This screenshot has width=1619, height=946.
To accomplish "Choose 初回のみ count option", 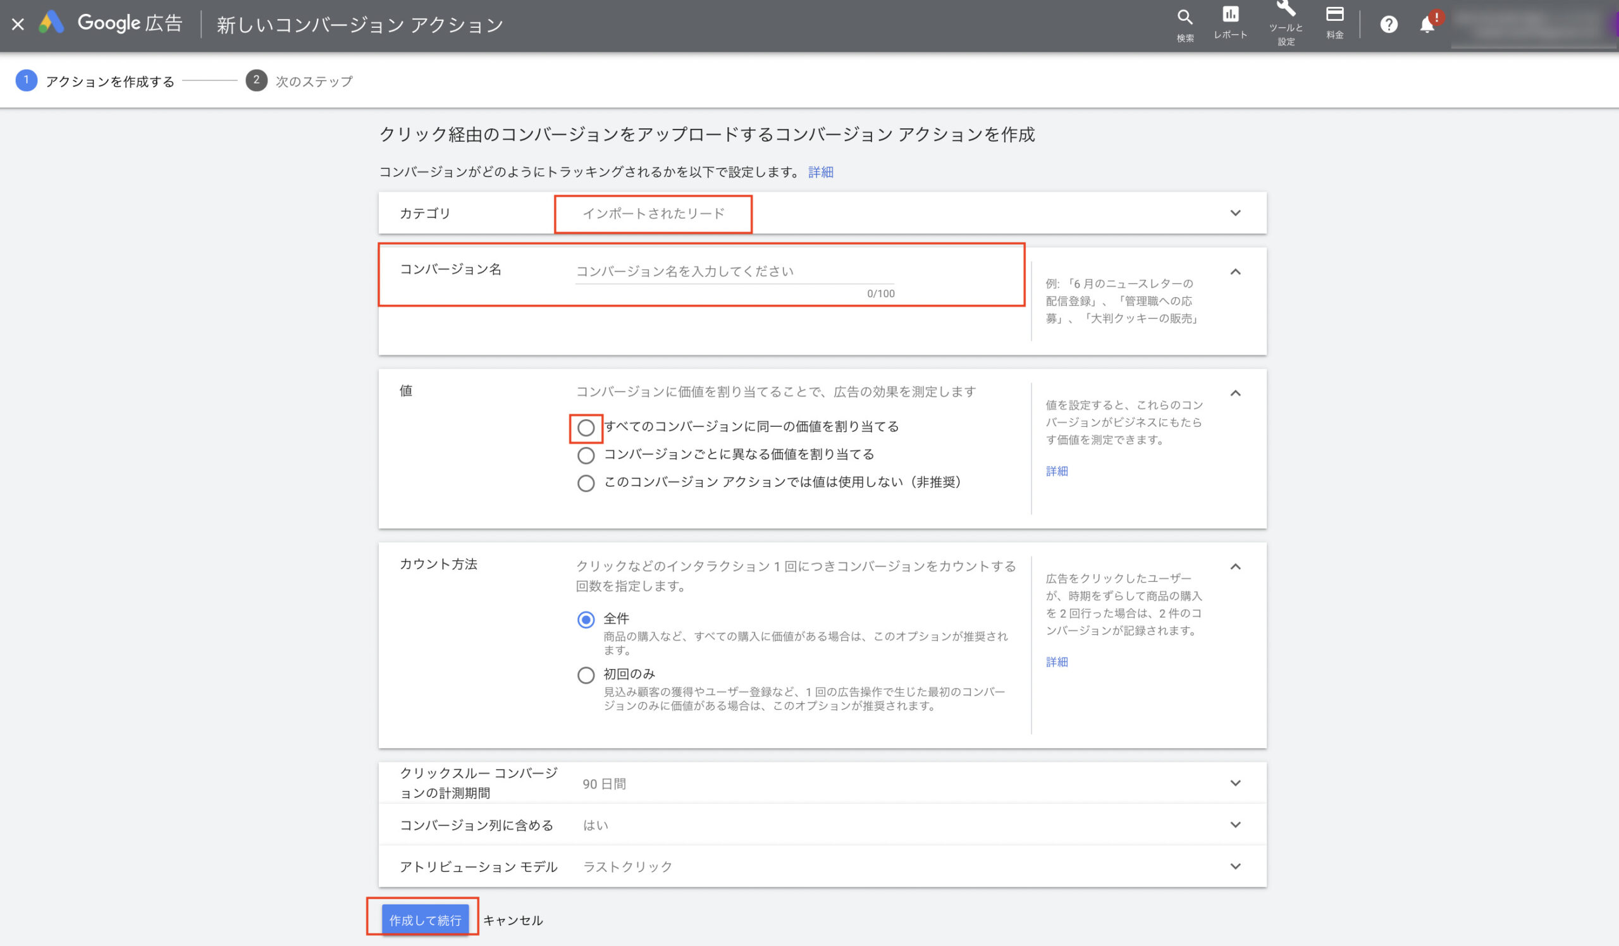I will click(585, 675).
